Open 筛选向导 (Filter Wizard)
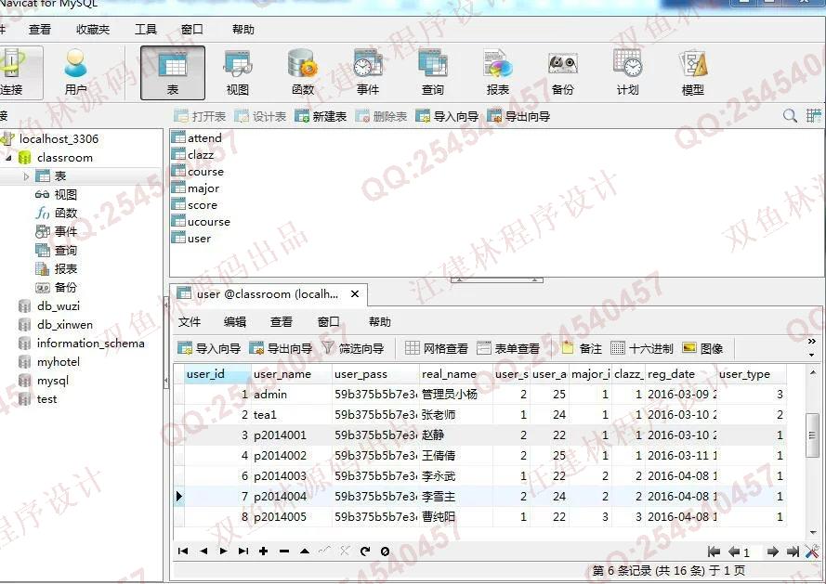The image size is (826, 584). [352, 348]
